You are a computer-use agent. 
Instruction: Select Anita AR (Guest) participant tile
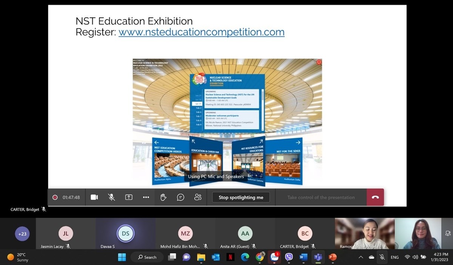[x=245, y=234]
